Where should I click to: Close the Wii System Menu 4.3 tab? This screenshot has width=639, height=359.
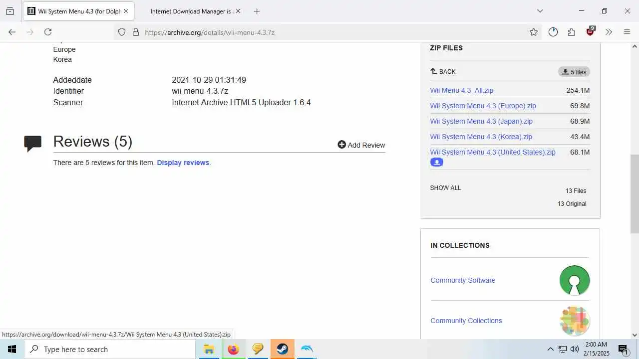[126, 11]
